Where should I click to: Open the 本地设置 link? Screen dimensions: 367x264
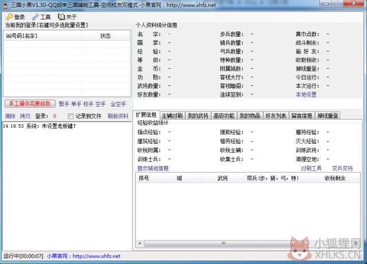pyautogui.click(x=306, y=94)
